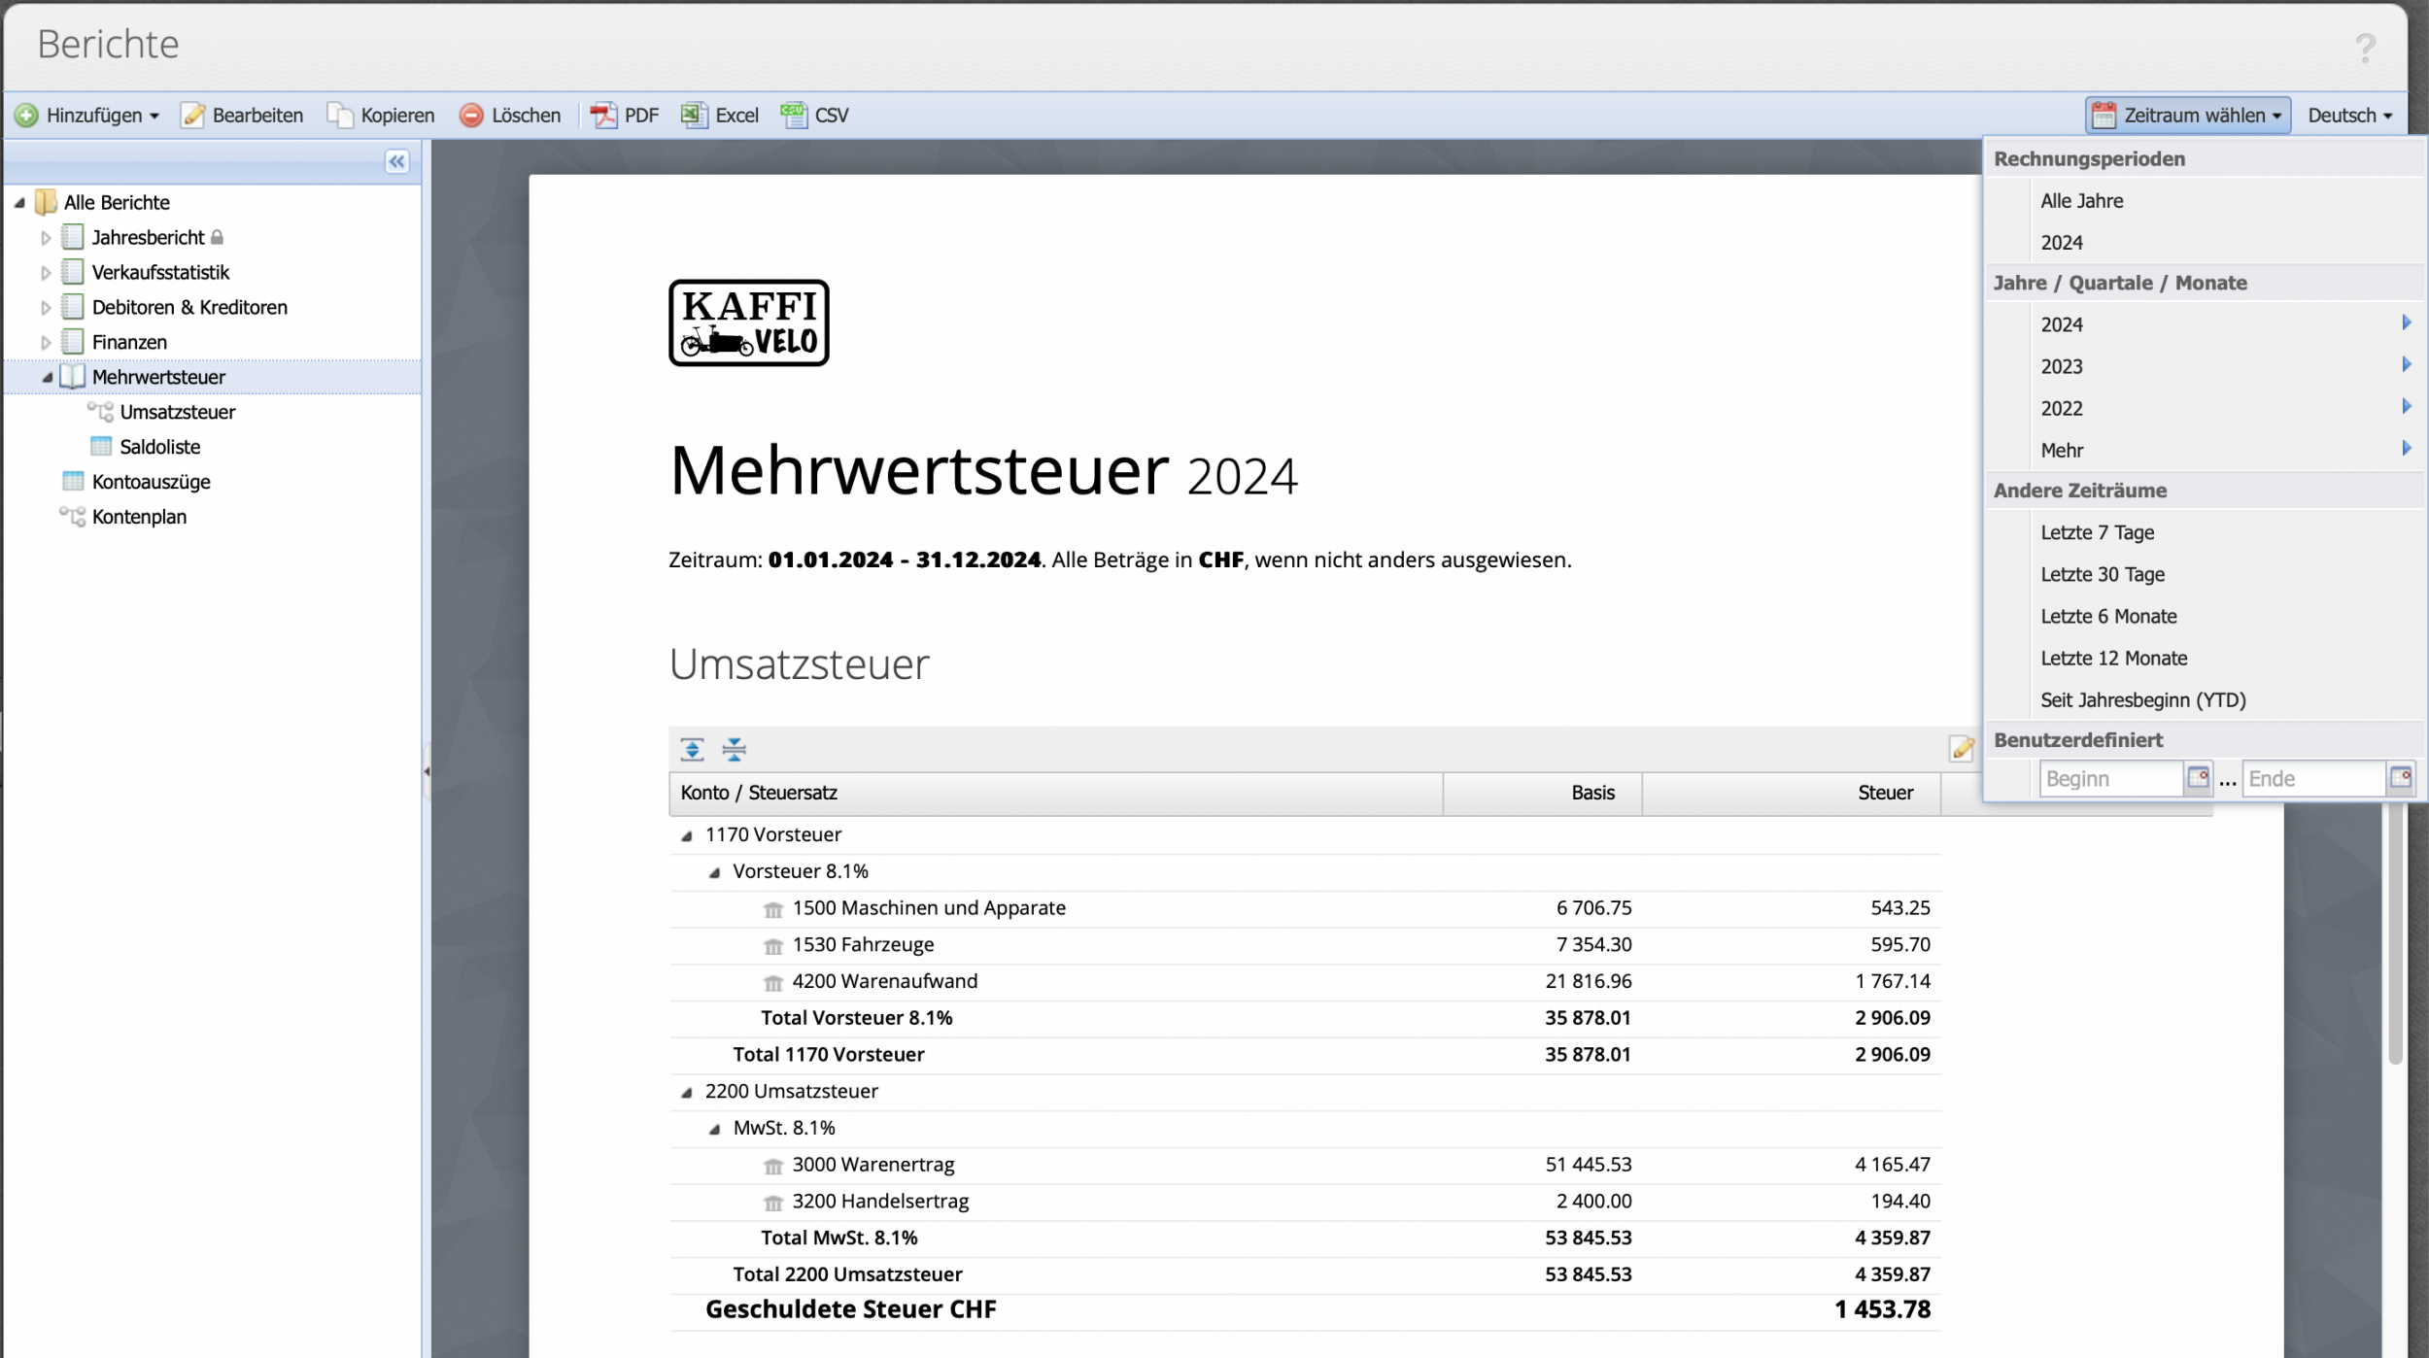The height and width of the screenshot is (1358, 2429).
Task: Click the Löschen delete icon
Action: pyautogui.click(x=472, y=116)
